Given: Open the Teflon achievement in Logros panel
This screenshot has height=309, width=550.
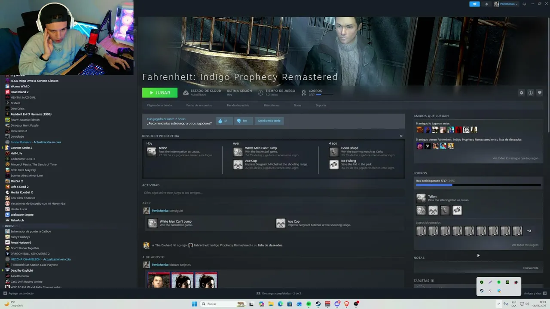Looking at the screenshot, I should point(421,198).
